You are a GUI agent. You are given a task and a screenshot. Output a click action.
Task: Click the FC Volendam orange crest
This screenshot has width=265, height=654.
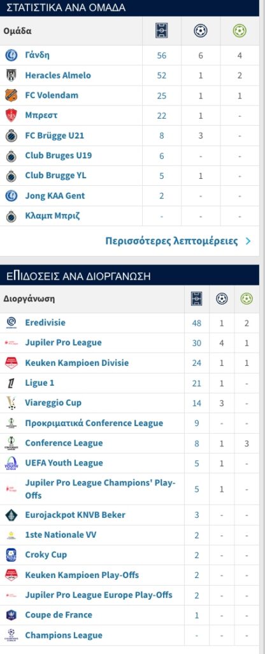[x=11, y=95]
